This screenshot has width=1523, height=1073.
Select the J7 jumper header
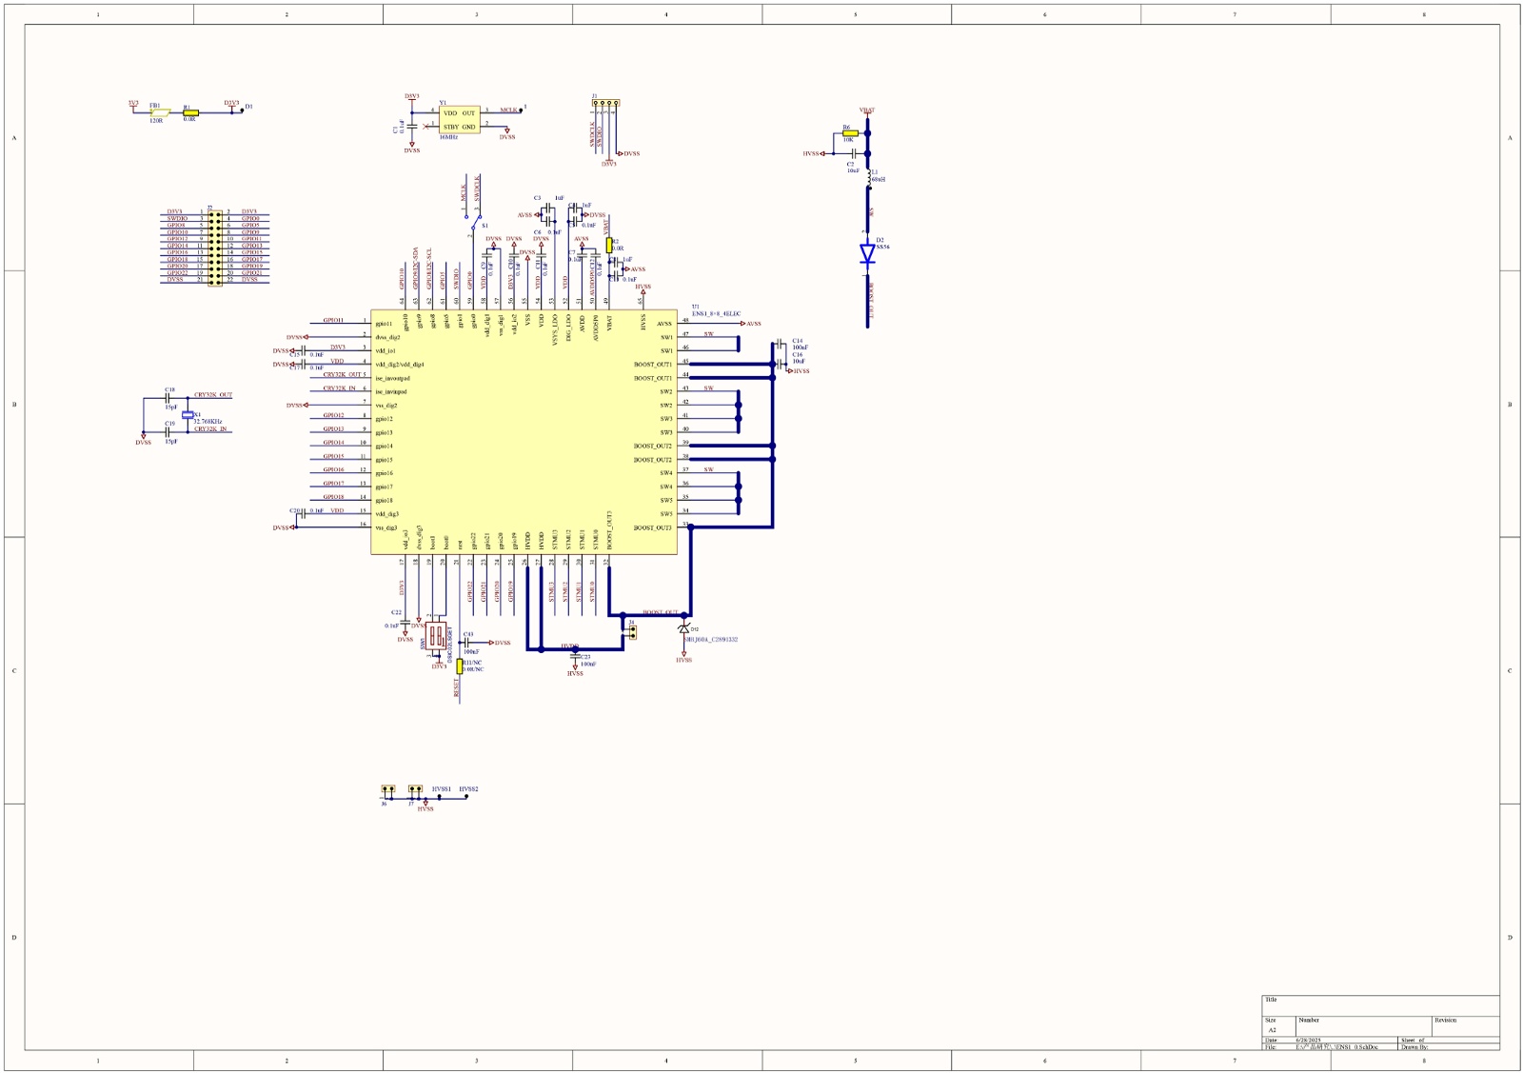(x=415, y=791)
